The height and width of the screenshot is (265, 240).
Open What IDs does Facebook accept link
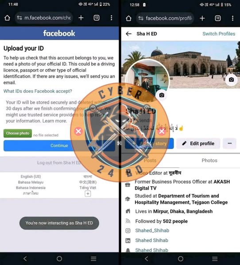tap(38, 91)
